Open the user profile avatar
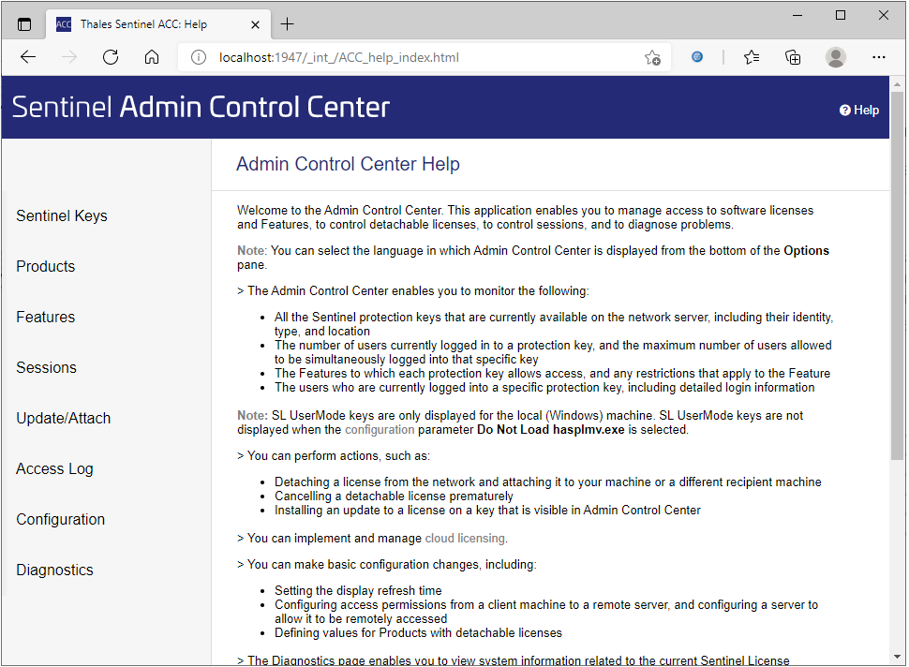 point(835,57)
